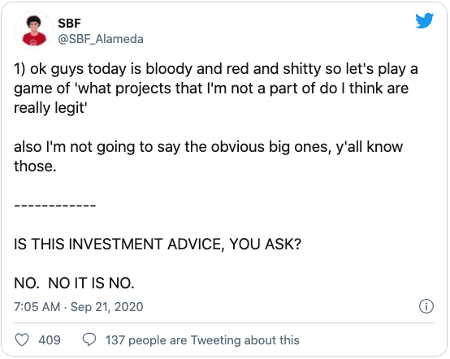
Task: Click the word 'Tweeting' in the footer
Action: tap(216, 340)
